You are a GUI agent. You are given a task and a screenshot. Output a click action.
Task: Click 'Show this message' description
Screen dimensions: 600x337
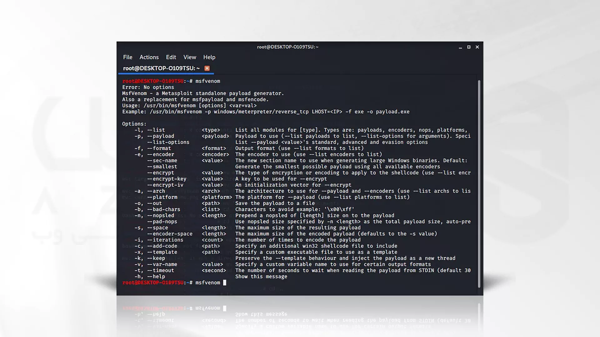tap(261, 276)
